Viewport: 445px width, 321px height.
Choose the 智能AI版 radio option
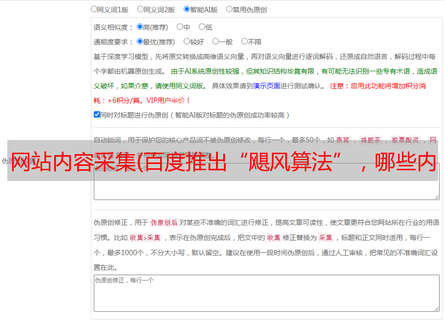pos(187,9)
